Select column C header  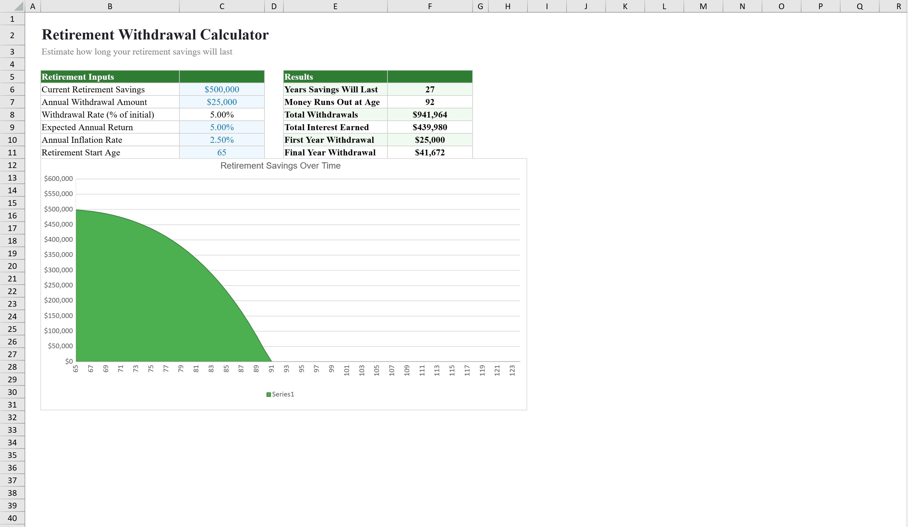[221, 6]
